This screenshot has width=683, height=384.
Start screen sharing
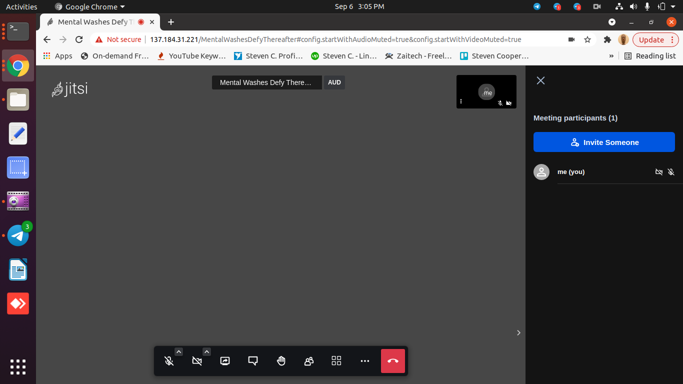click(x=225, y=361)
